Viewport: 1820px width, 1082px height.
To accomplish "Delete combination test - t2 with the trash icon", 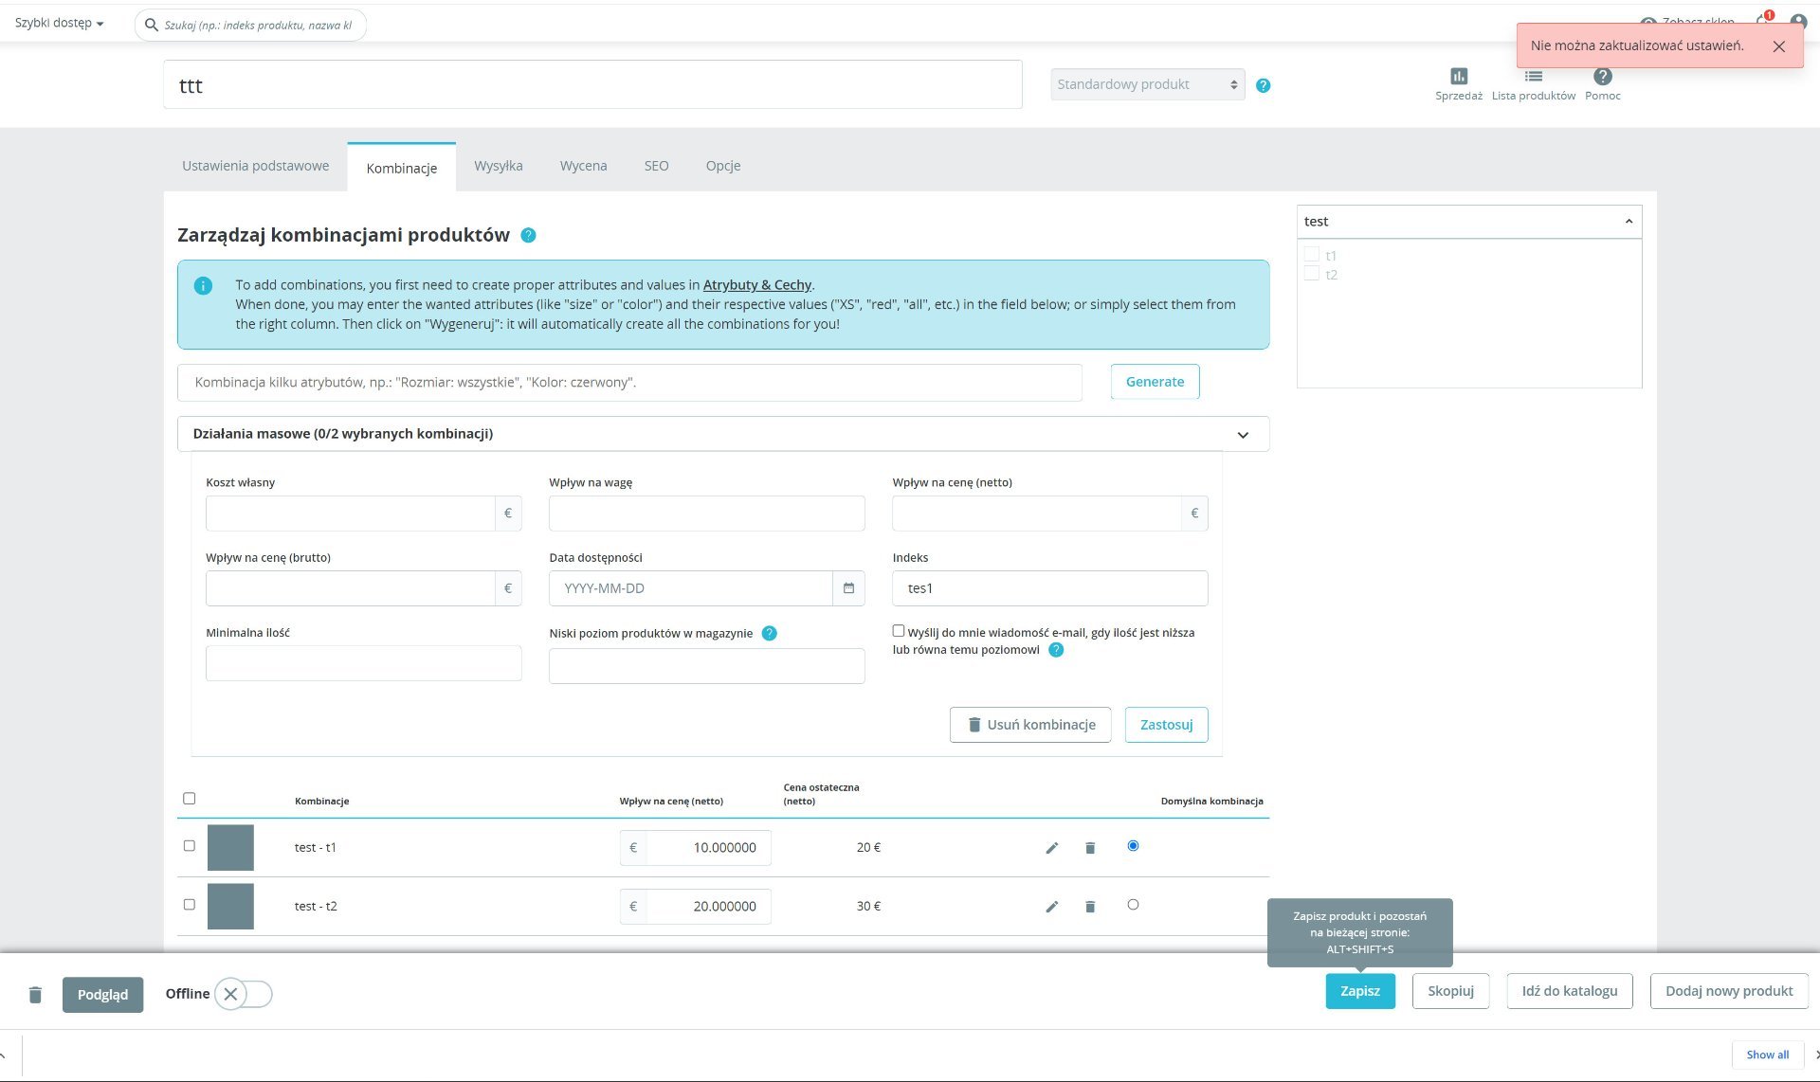I will (1090, 907).
